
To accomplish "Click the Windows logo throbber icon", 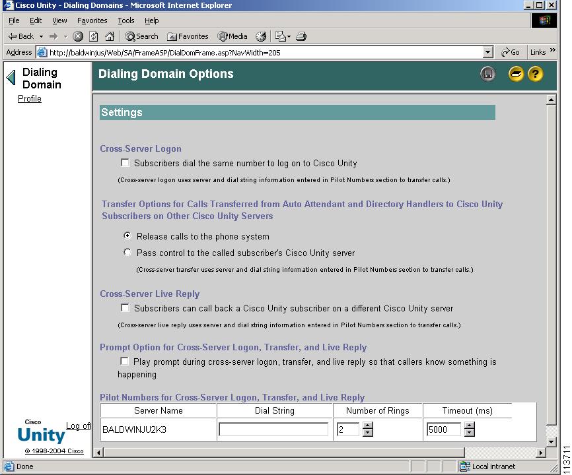I will 544,20.
